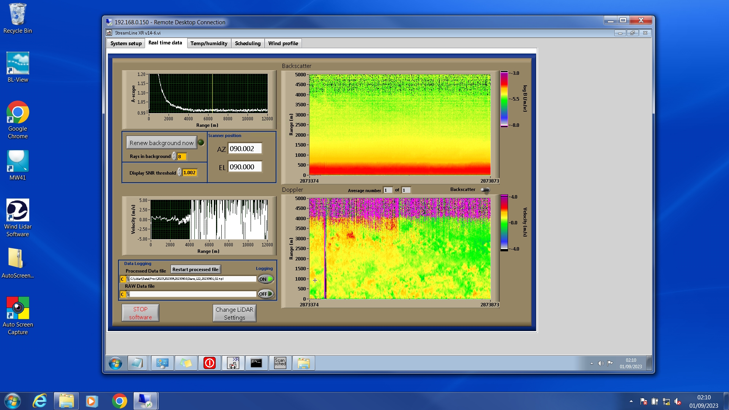Open Sticky Notes in remote taskbar

(186, 363)
